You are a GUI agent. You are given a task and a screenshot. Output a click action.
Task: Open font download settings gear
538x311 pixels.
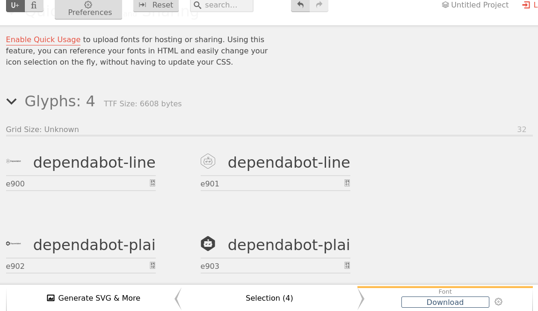[x=498, y=302]
